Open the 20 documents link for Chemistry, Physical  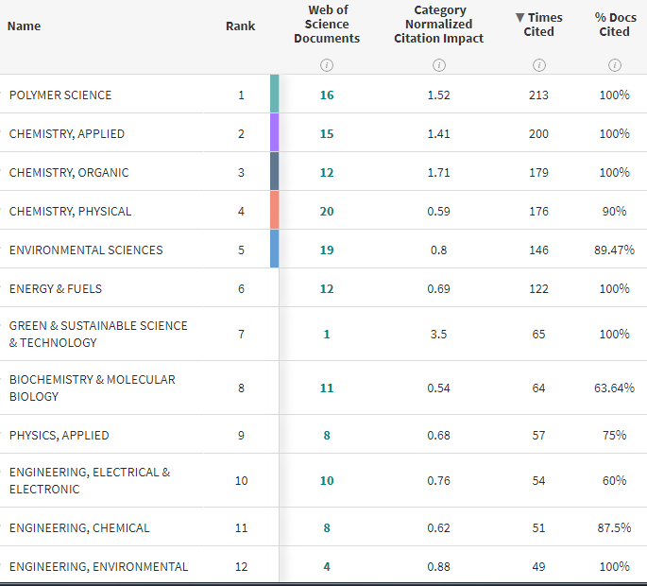click(327, 211)
